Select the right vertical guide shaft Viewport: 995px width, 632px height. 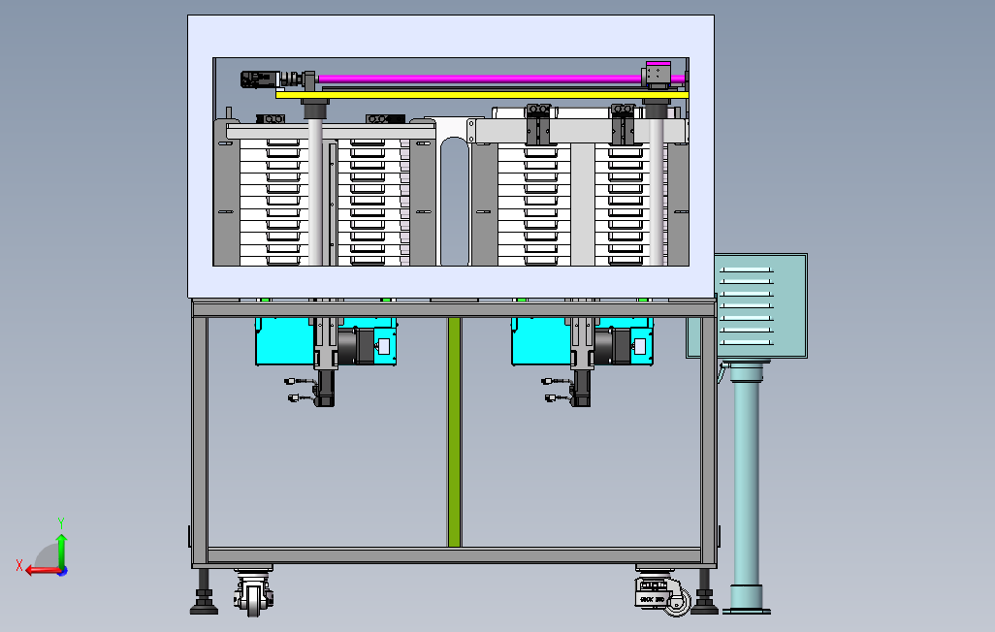pos(657,192)
